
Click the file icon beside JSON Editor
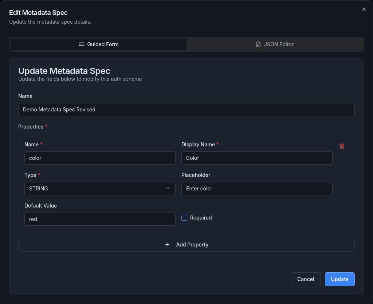(258, 44)
